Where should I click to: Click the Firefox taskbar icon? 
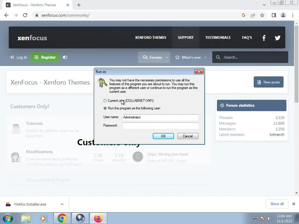pyautogui.click(x=98, y=218)
